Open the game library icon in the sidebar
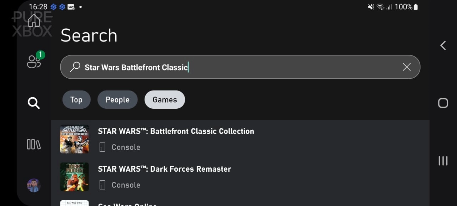Screen dimensions: 457x206 pyautogui.click(x=34, y=144)
